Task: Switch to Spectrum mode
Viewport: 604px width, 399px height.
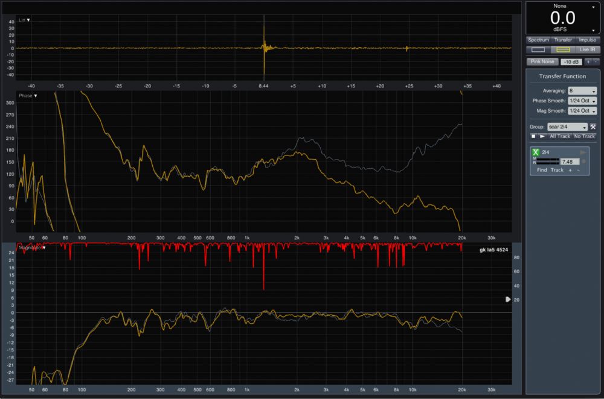Action: 538,40
